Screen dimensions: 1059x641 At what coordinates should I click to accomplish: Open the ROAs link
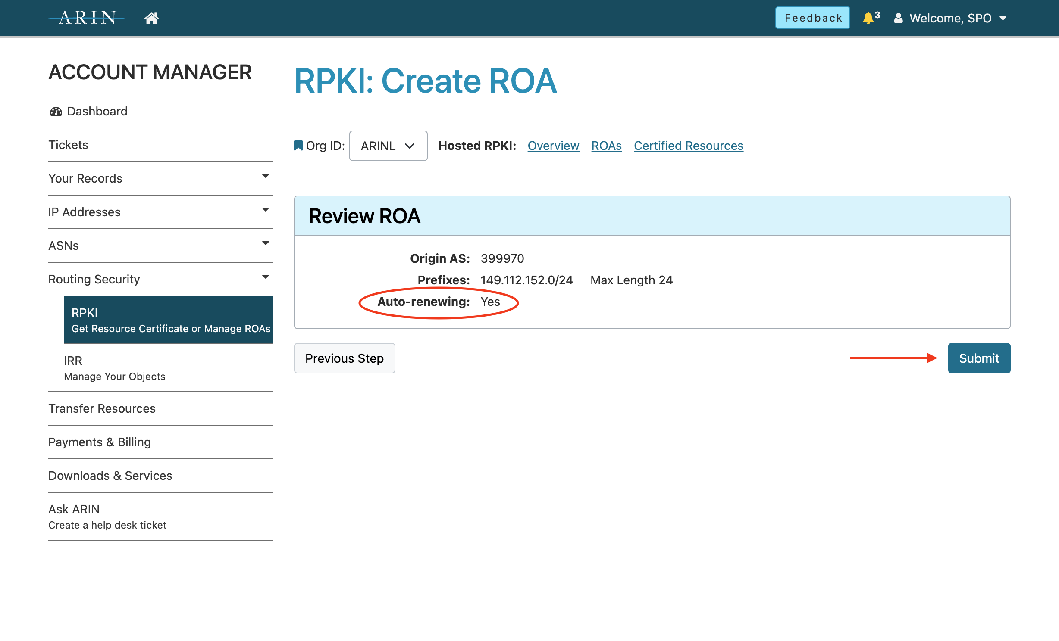click(606, 146)
